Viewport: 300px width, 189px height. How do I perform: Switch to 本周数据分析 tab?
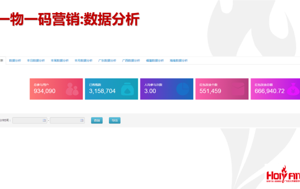pyautogui.click(x=59, y=60)
